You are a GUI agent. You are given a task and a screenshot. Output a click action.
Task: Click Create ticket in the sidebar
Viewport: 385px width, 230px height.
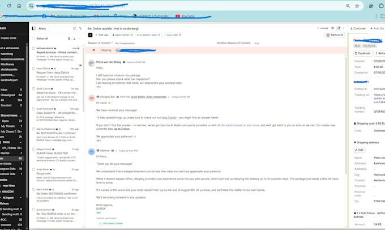coord(8,38)
